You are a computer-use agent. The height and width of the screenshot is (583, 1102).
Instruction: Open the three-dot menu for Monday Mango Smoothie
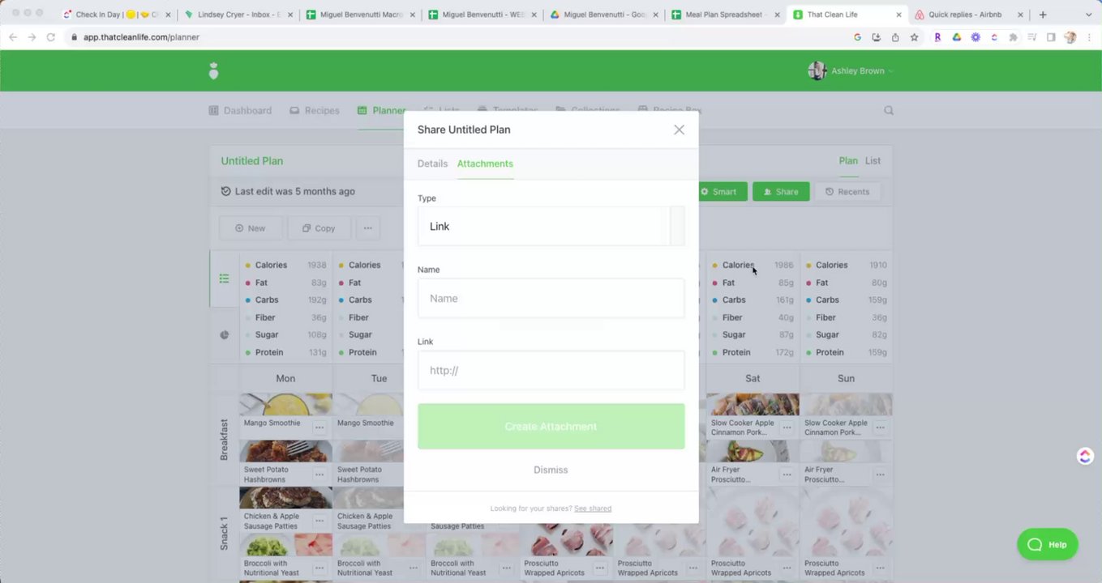point(319,428)
